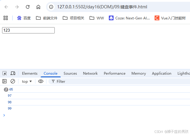Open the apps grid in bookmarks bar
This screenshot has height=135, width=190.
pos(6,18)
